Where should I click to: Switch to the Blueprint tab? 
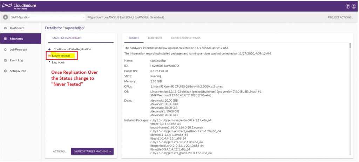click(154, 38)
